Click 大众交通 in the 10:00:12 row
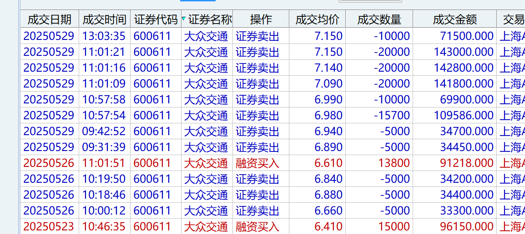The width and height of the screenshot is (525, 234). click(x=206, y=210)
